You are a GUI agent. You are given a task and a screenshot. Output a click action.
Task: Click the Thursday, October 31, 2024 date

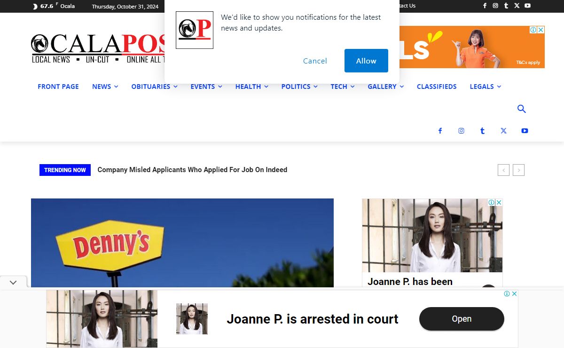125,7
